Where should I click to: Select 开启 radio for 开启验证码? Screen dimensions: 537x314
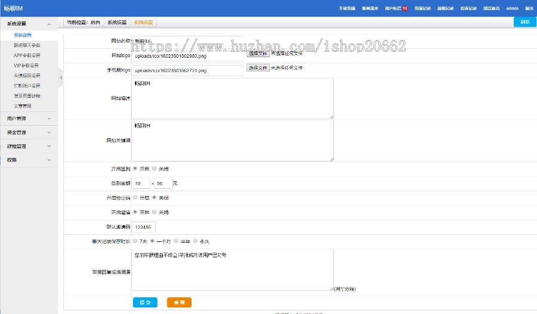point(135,197)
